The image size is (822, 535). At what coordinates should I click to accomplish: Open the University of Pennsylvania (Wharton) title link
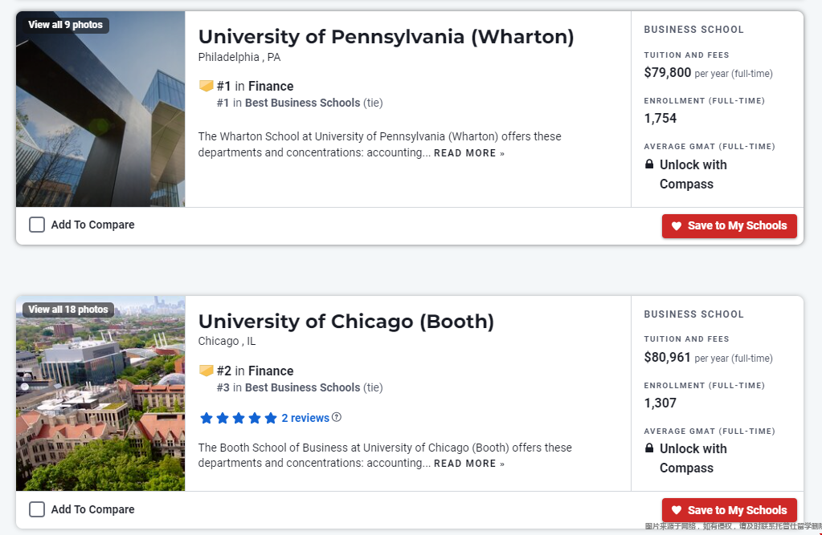click(x=386, y=37)
